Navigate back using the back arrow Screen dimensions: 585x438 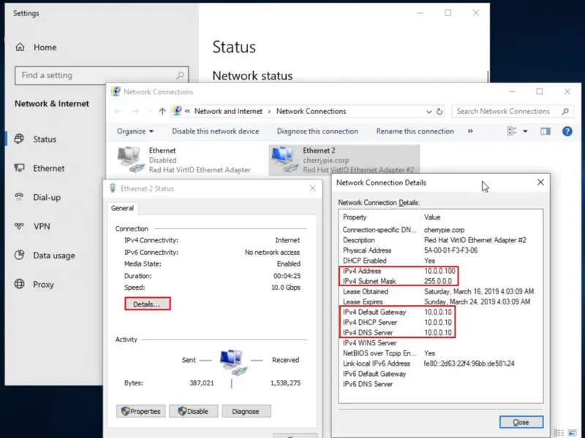pyautogui.click(x=117, y=111)
